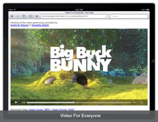Focus the URL address field
This screenshot has height=122, width=158.
[75, 16]
